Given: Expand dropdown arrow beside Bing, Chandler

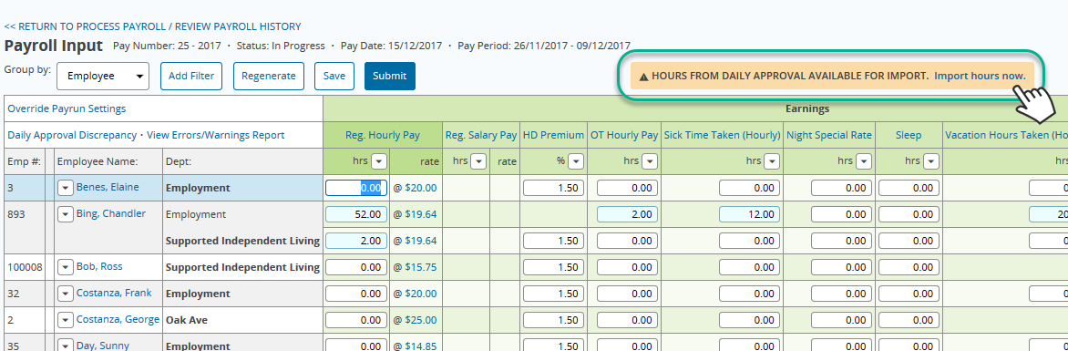Looking at the screenshot, I should coord(66,214).
